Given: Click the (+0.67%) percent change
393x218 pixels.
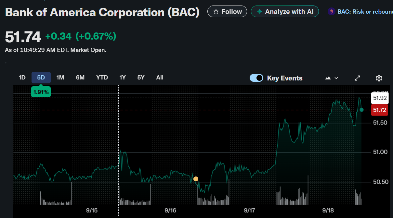Looking at the screenshot, I should coord(96,36).
